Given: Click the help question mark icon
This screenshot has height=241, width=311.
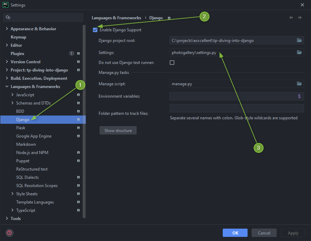Looking at the screenshot, I should click(9, 233).
